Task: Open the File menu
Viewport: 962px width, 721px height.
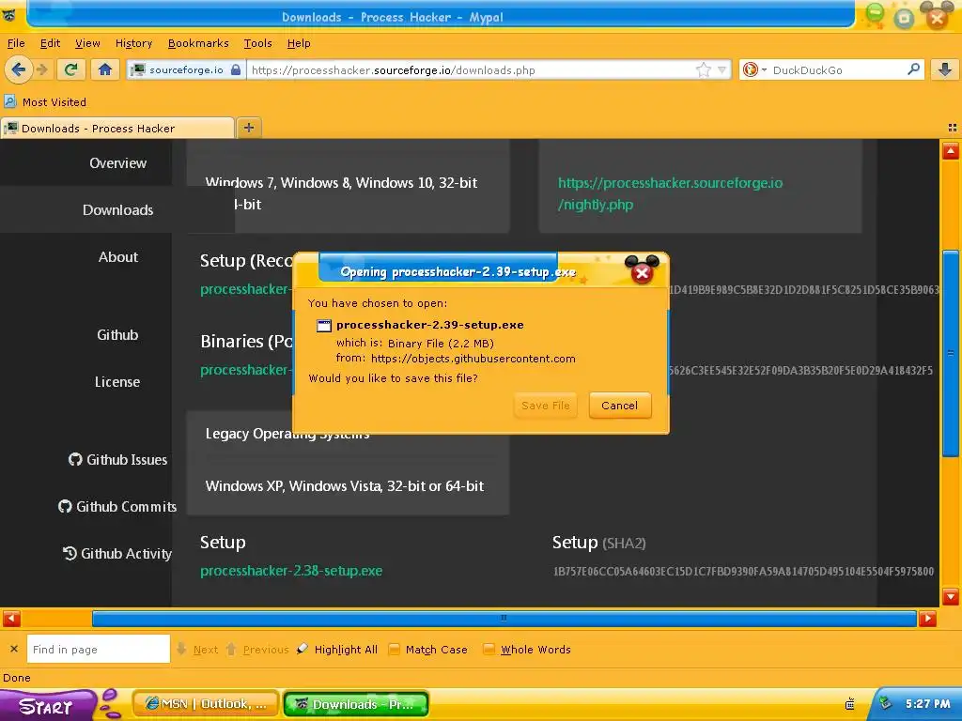Action: [16, 43]
